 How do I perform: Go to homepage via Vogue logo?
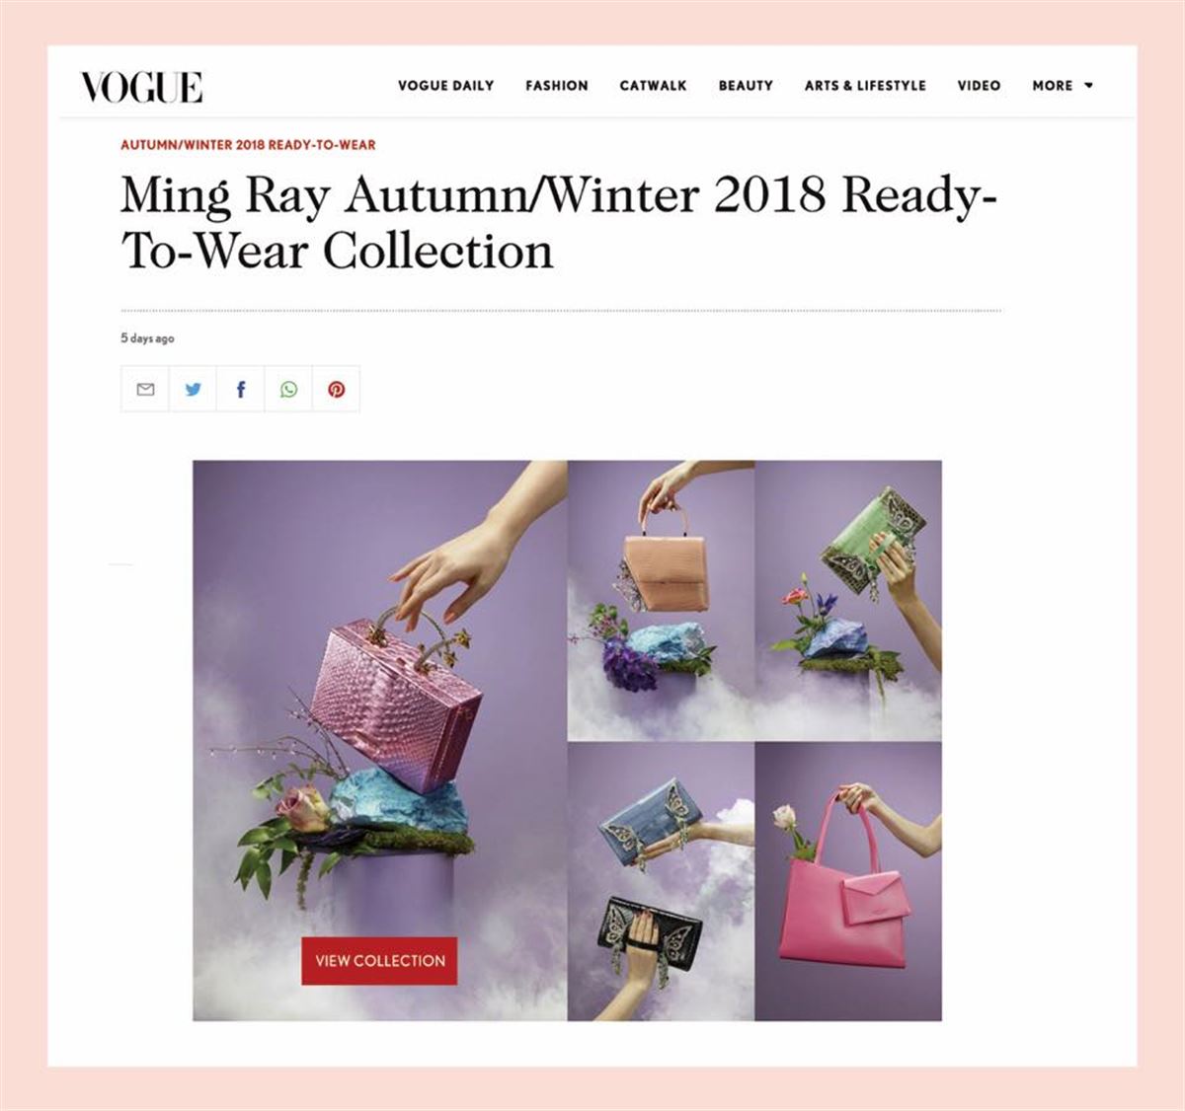point(141,87)
